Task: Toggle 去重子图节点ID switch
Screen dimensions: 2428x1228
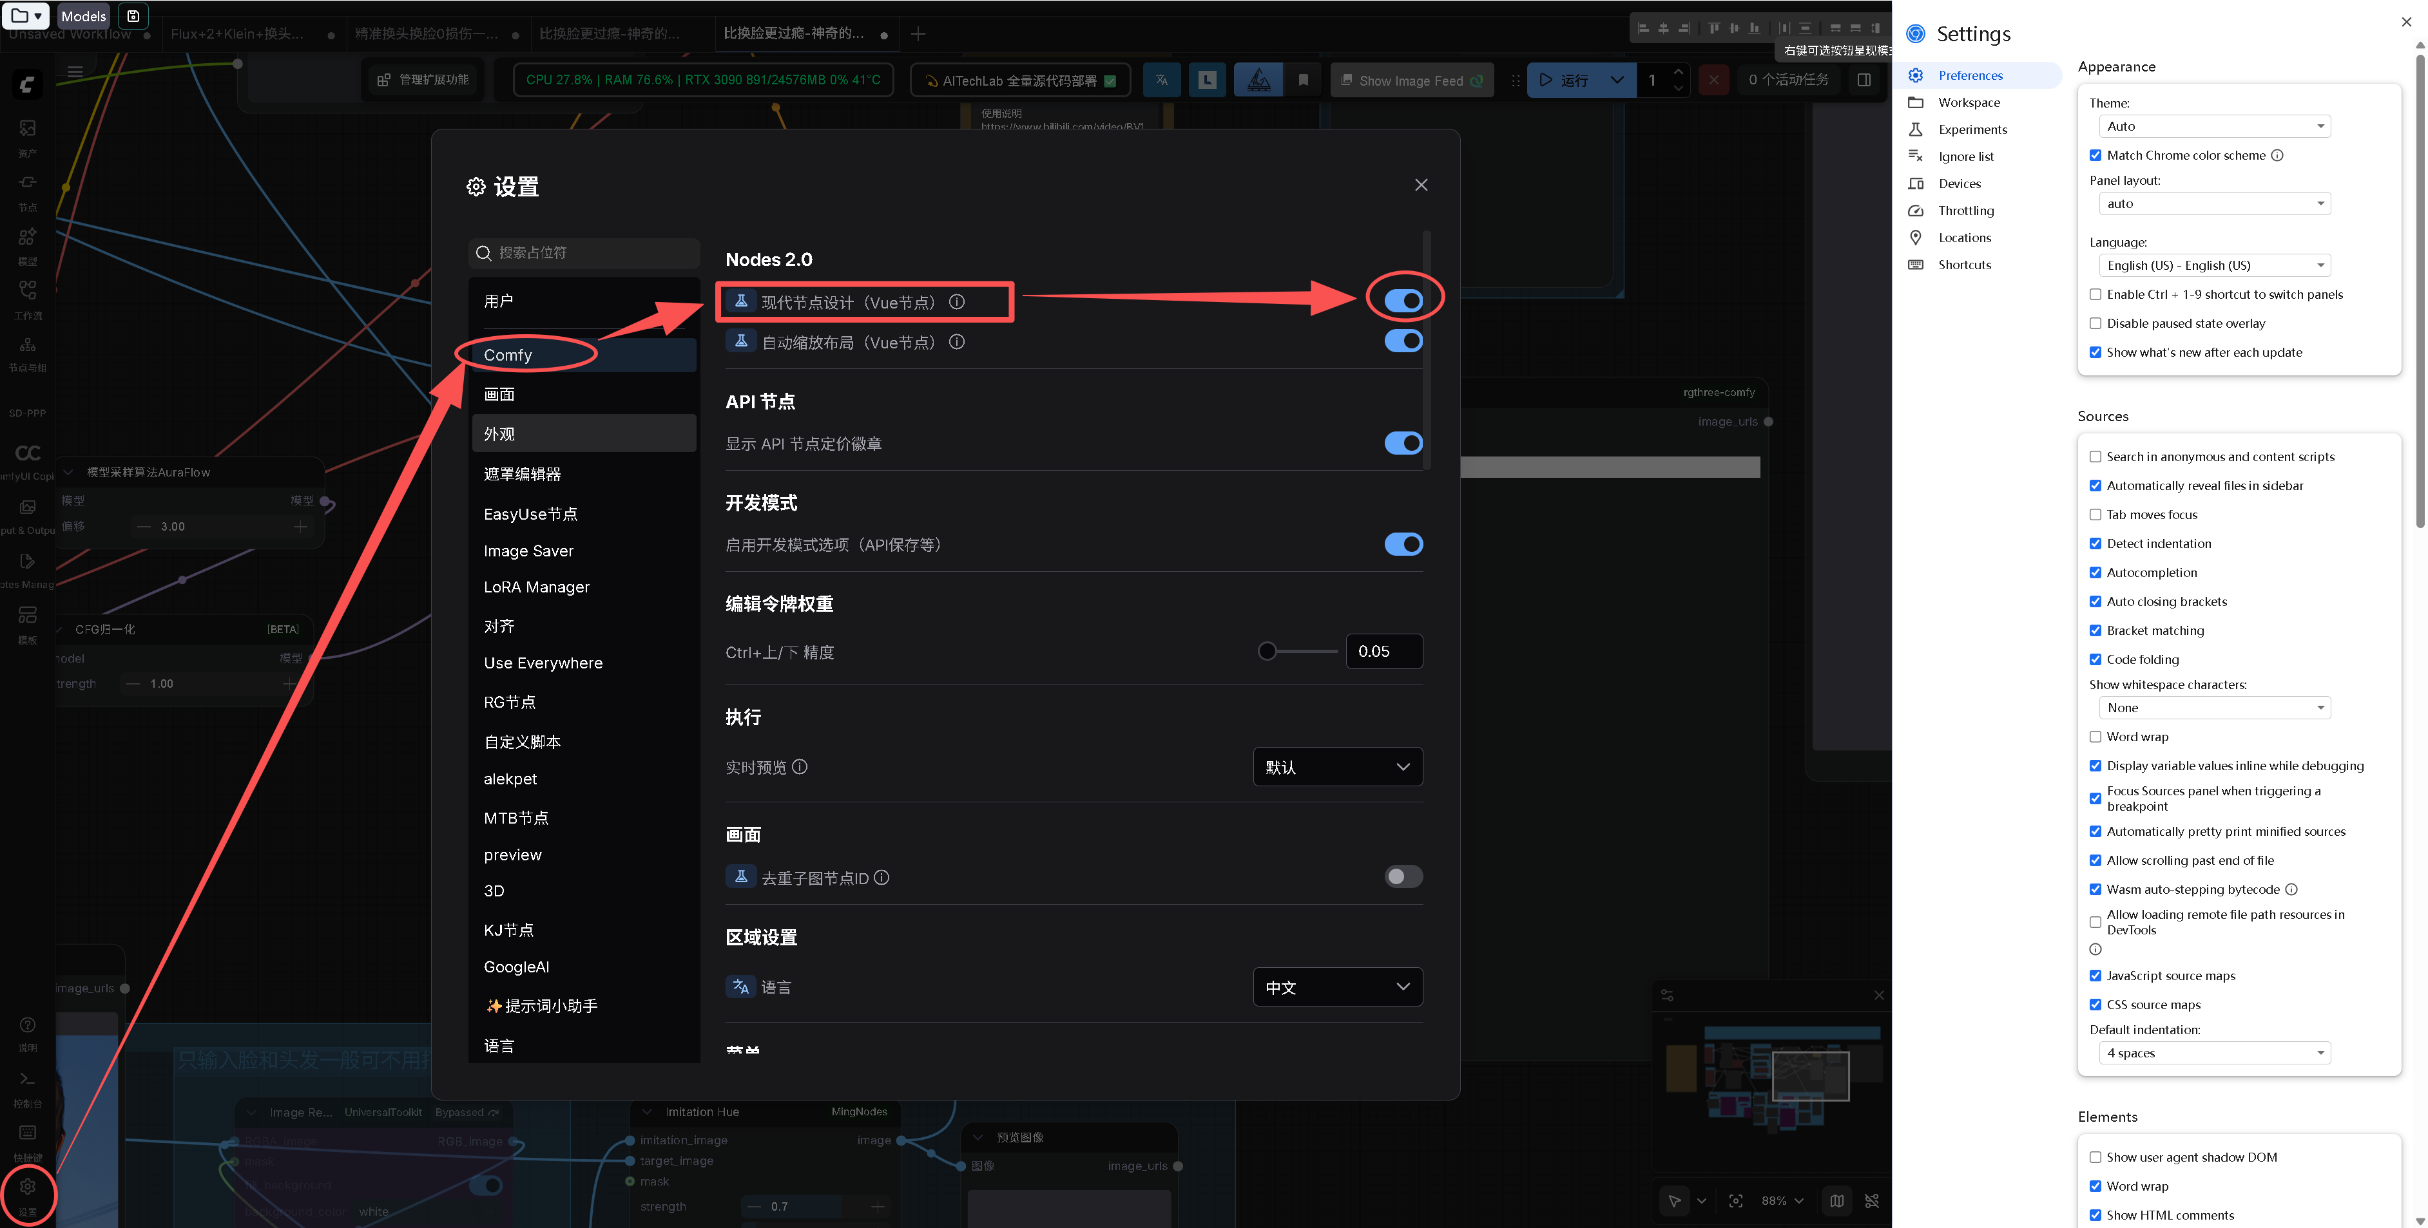Action: (x=1403, y=877)
